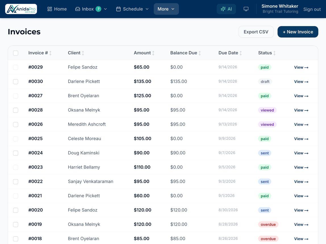Viewport: 326px width, 244px height.
Task: Click the Inbox unread badge 7
Action: click(x=98, y=9)
